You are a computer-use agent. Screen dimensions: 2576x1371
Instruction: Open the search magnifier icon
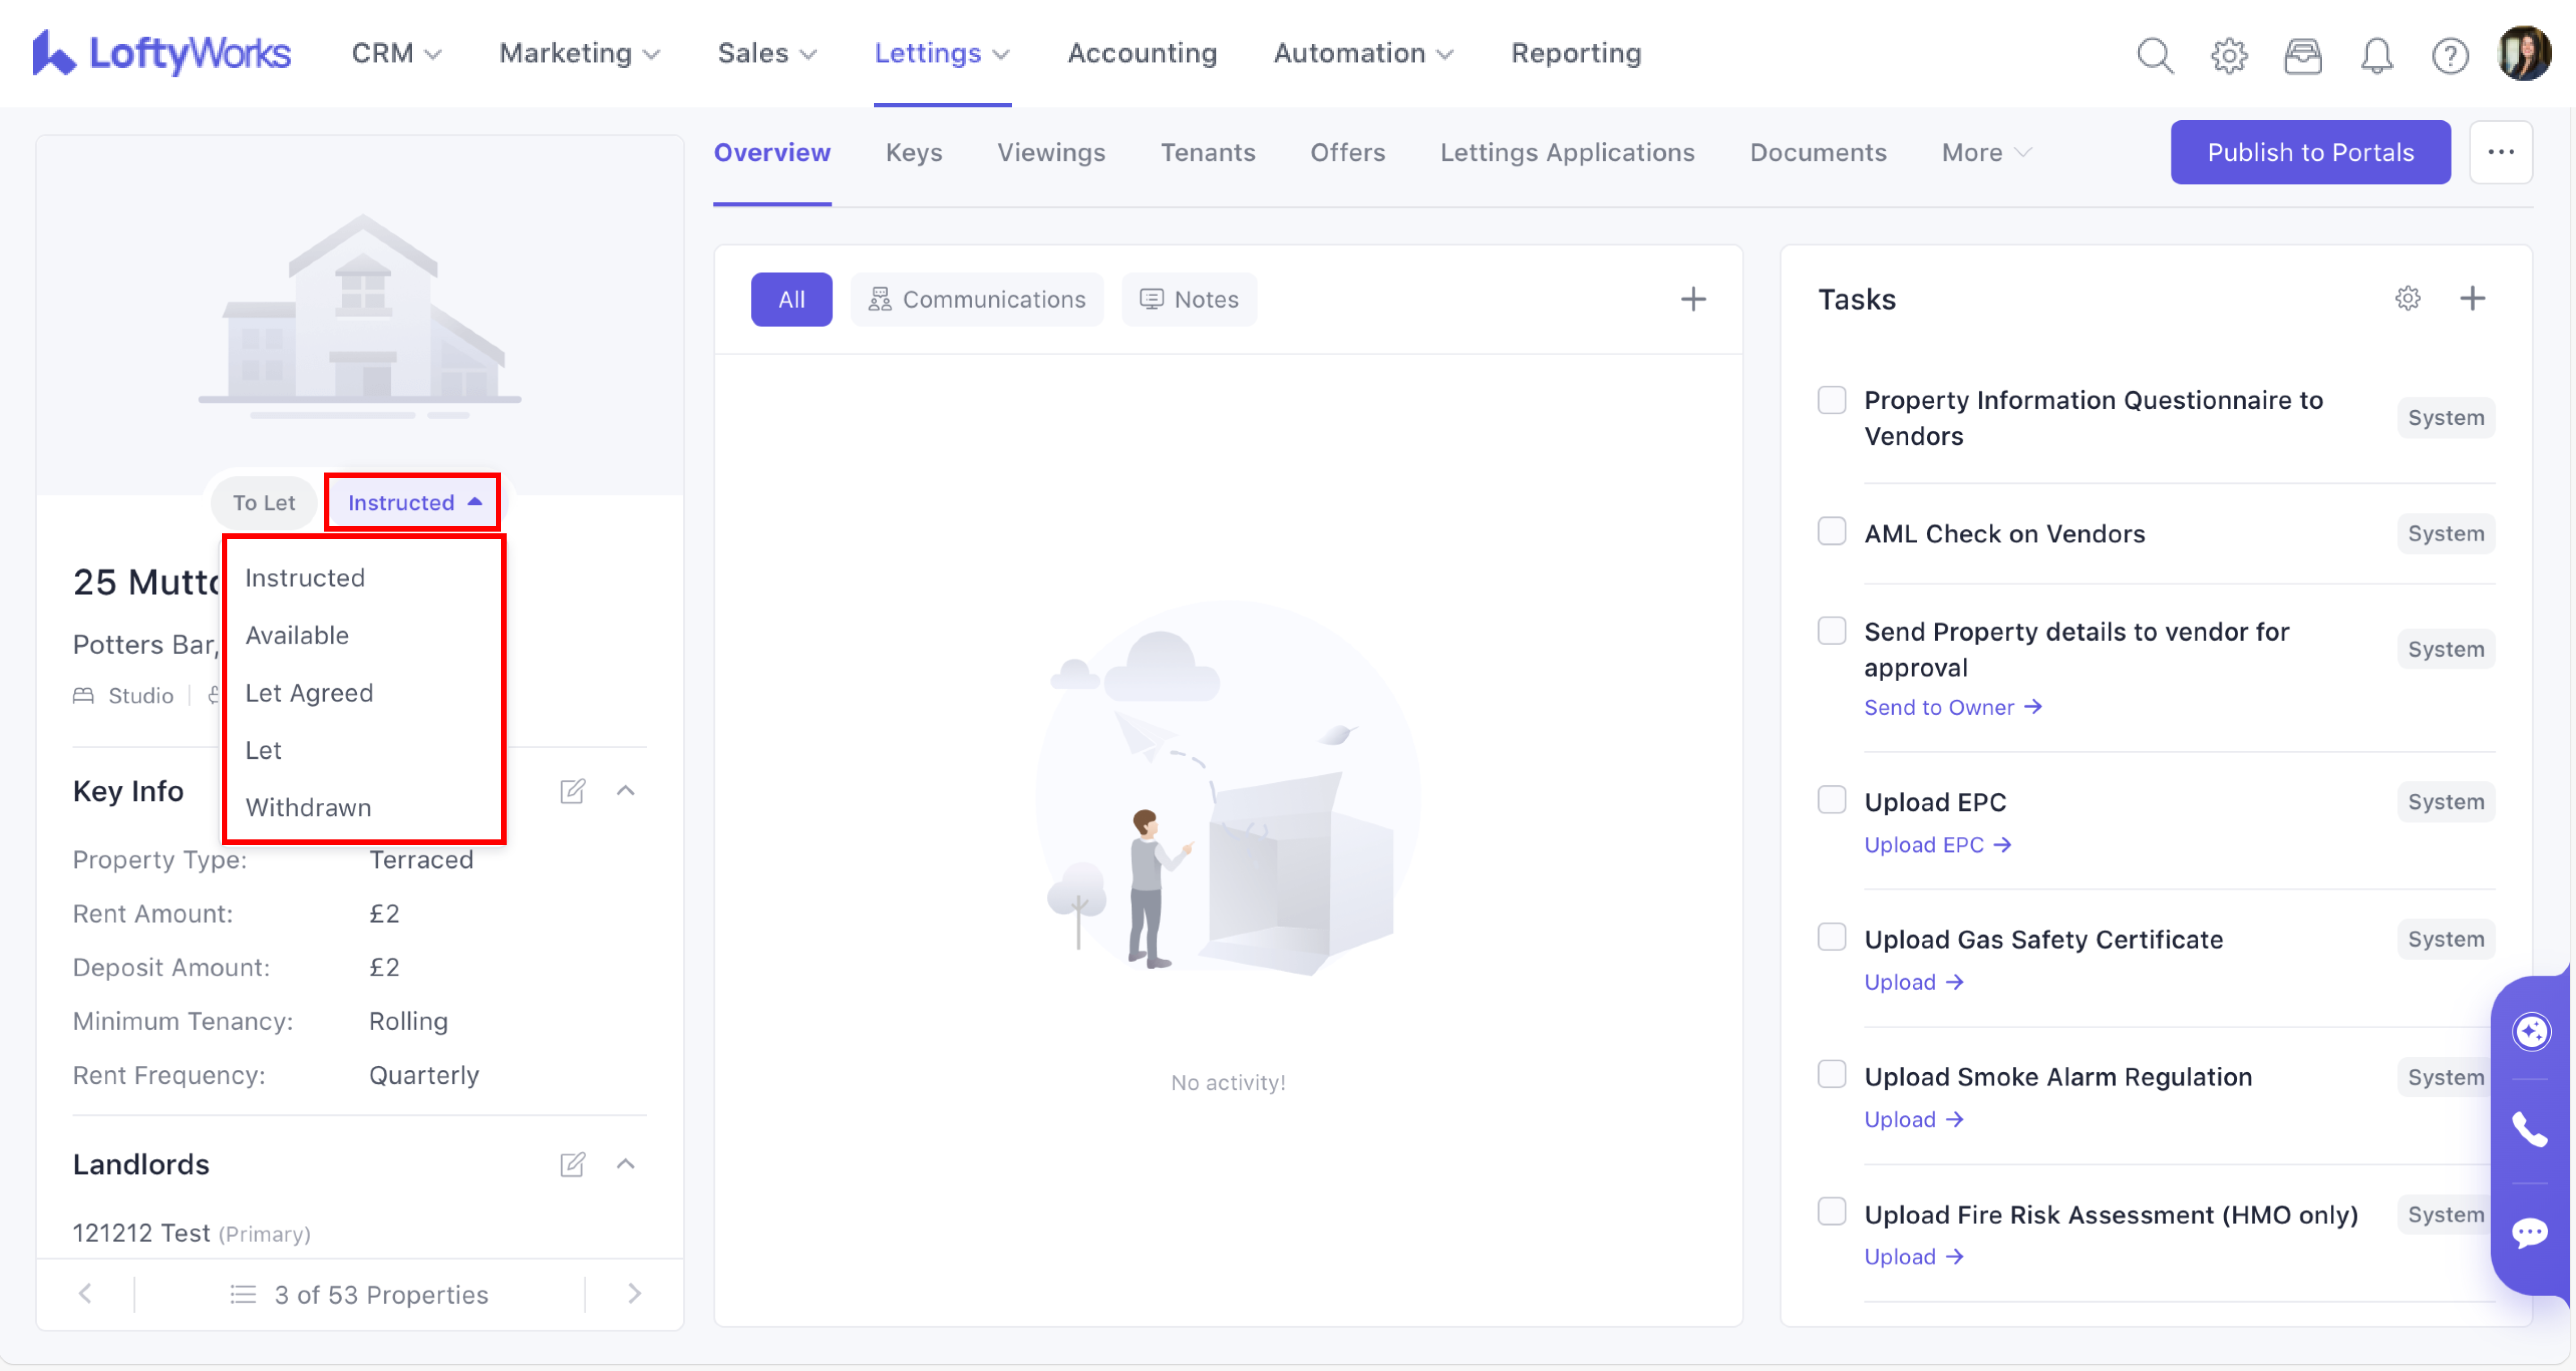pos(2154,55)
